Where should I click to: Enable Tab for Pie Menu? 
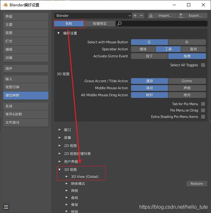tap(203, 104)
